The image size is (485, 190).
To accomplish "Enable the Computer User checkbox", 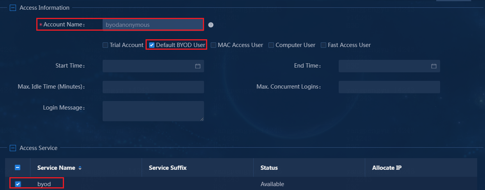I will 271,45.
